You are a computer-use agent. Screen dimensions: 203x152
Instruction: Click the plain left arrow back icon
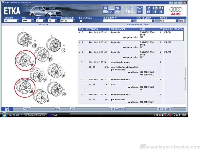161,12
